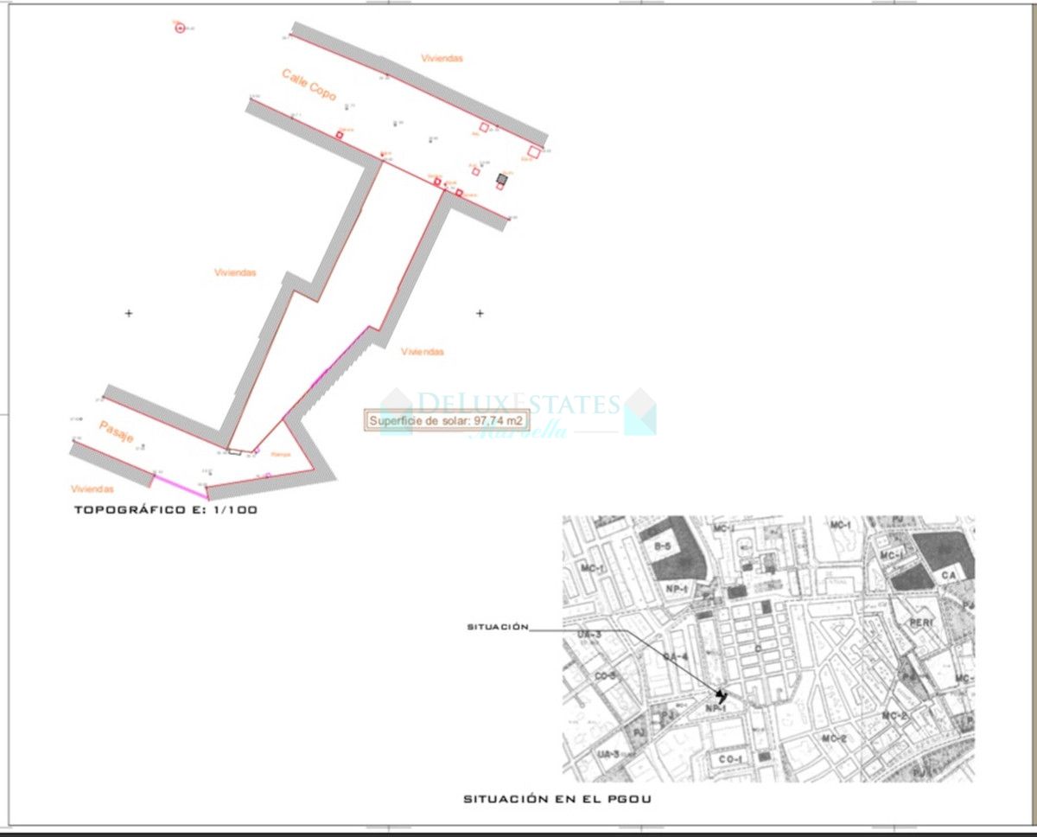Image resolution: width=1037 pixels, height=837 pixels.
Task: Toggle the right crosshair grid marker
Action: point(478,314)
